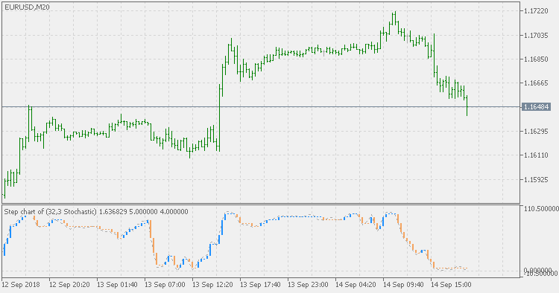Click the 14 Sep 09:40 time label

pyautogui.click(x=403, y=285)
